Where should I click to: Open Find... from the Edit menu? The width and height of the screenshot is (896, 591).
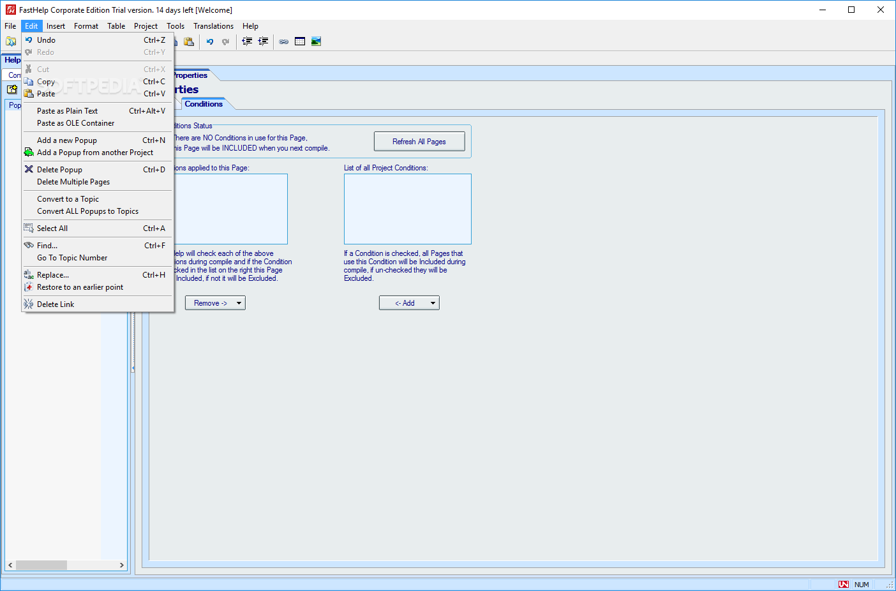click(98, 246)
